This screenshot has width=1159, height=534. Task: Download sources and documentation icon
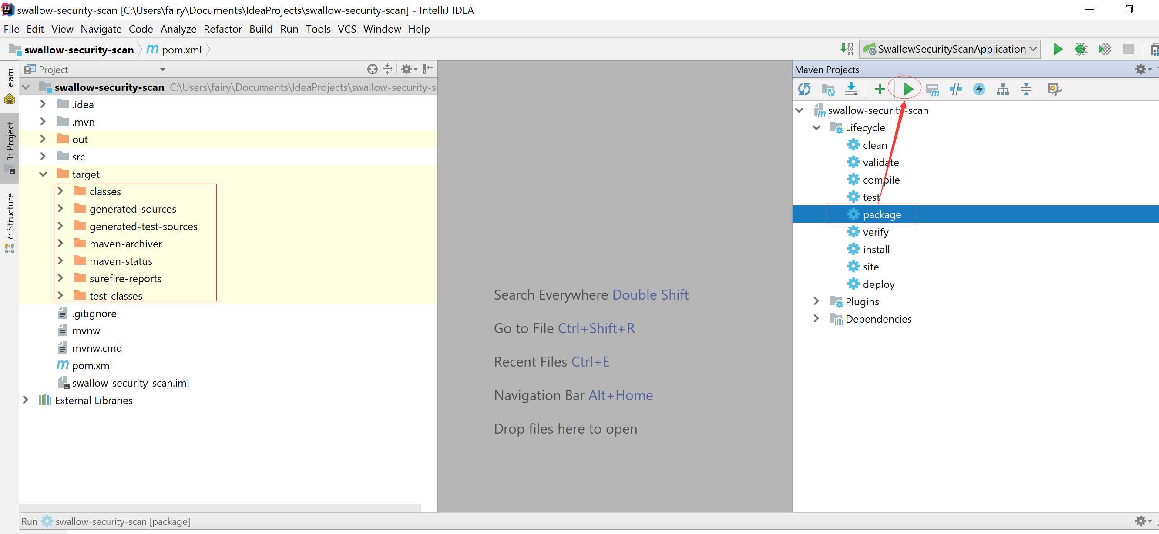point(851,89)
